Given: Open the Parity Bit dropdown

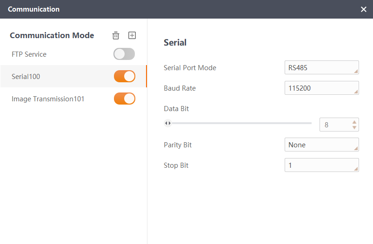Looking at the screenshot, I should [322, 145].
